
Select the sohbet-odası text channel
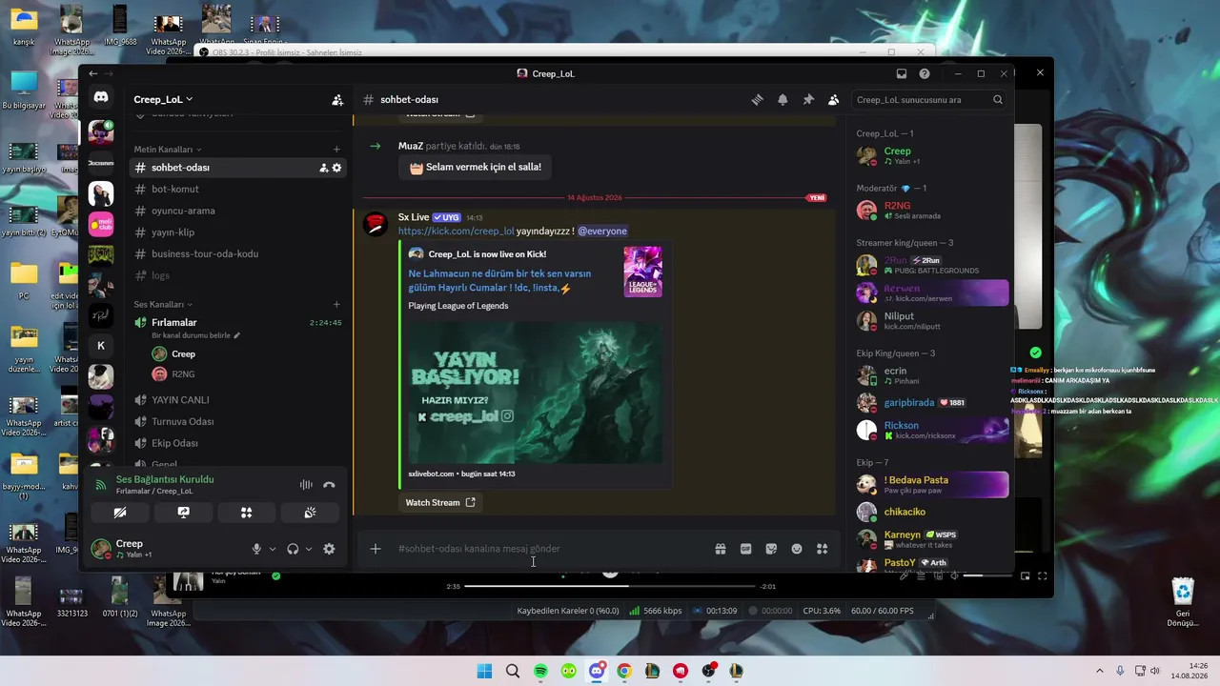coord(237,168)
